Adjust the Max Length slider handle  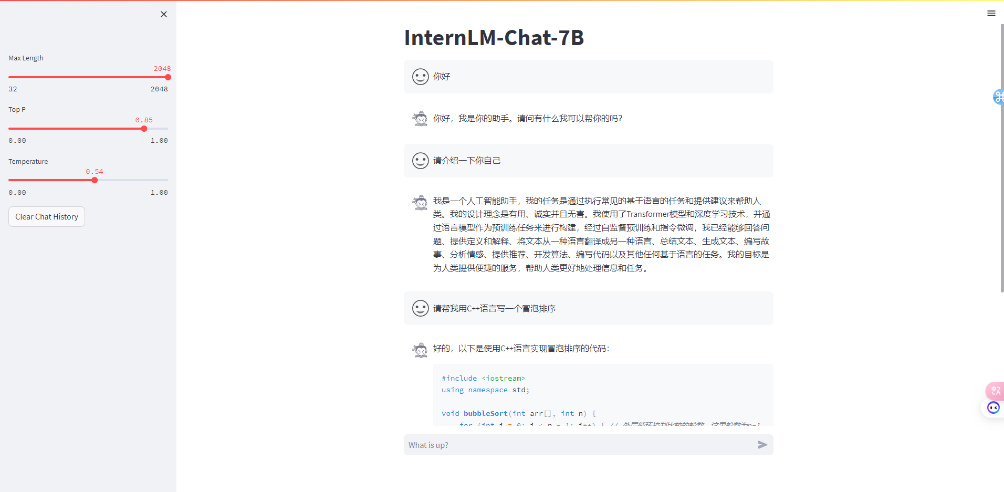click(168, 77)
